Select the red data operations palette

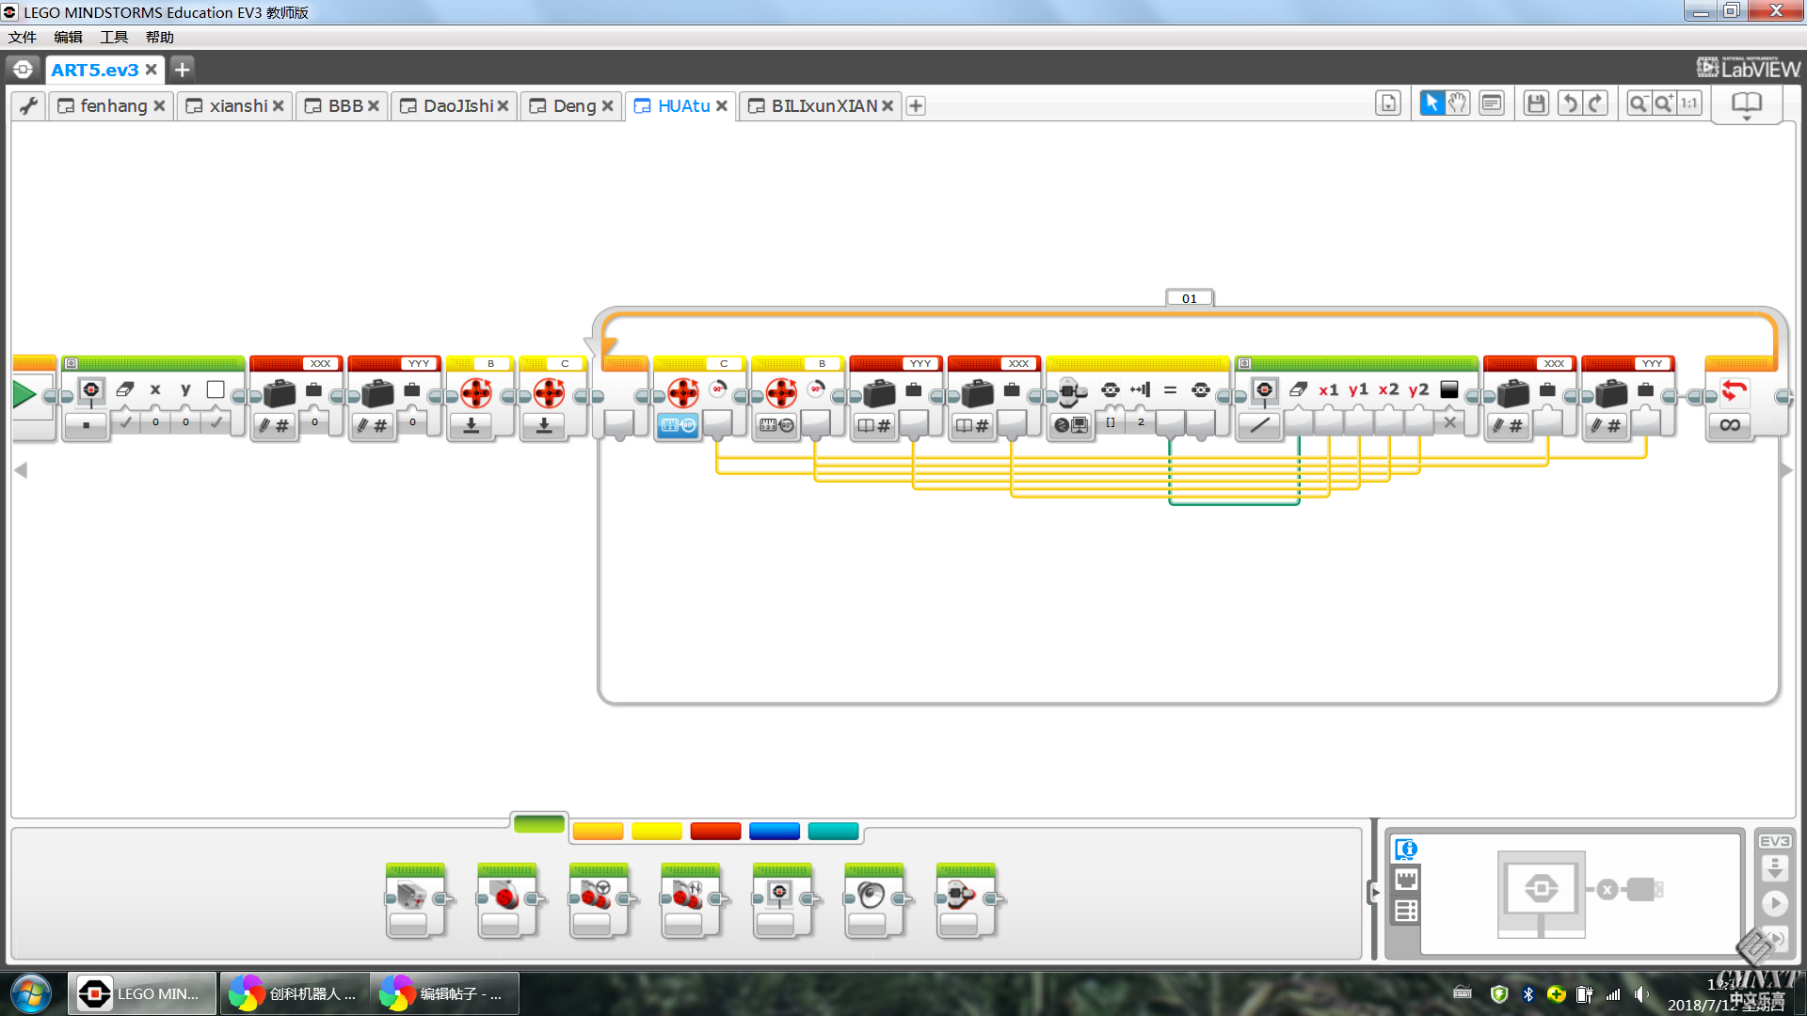tap(715, 831)
